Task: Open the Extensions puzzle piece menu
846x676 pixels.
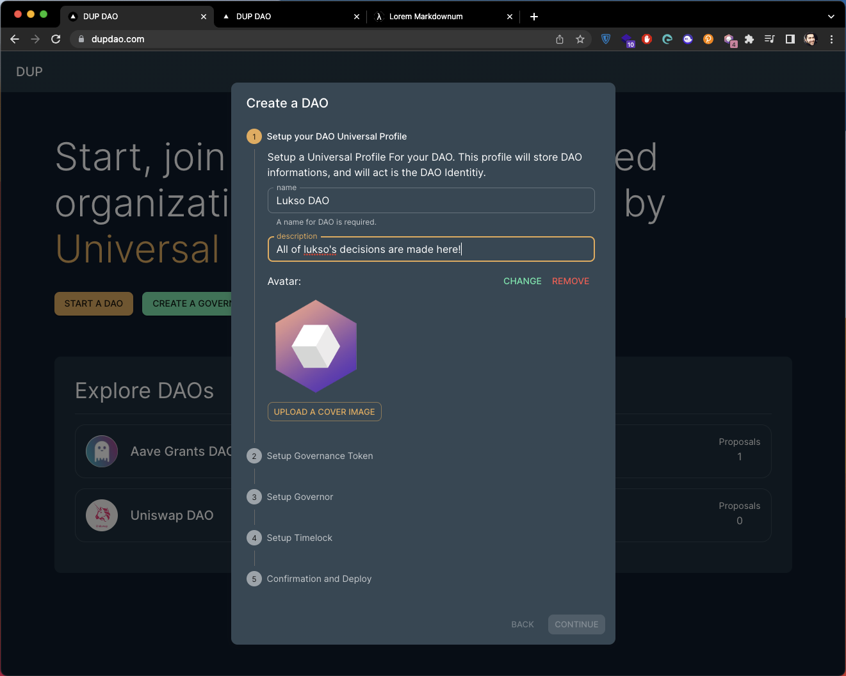Action: [749, 39]
